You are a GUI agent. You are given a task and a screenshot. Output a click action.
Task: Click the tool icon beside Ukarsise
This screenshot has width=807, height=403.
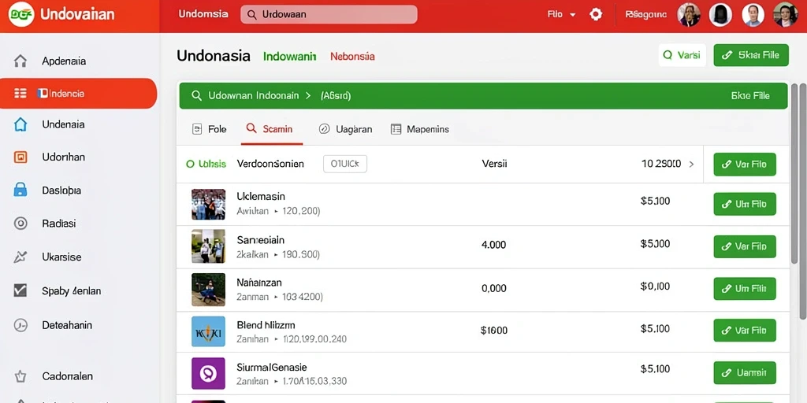(20, 257)
